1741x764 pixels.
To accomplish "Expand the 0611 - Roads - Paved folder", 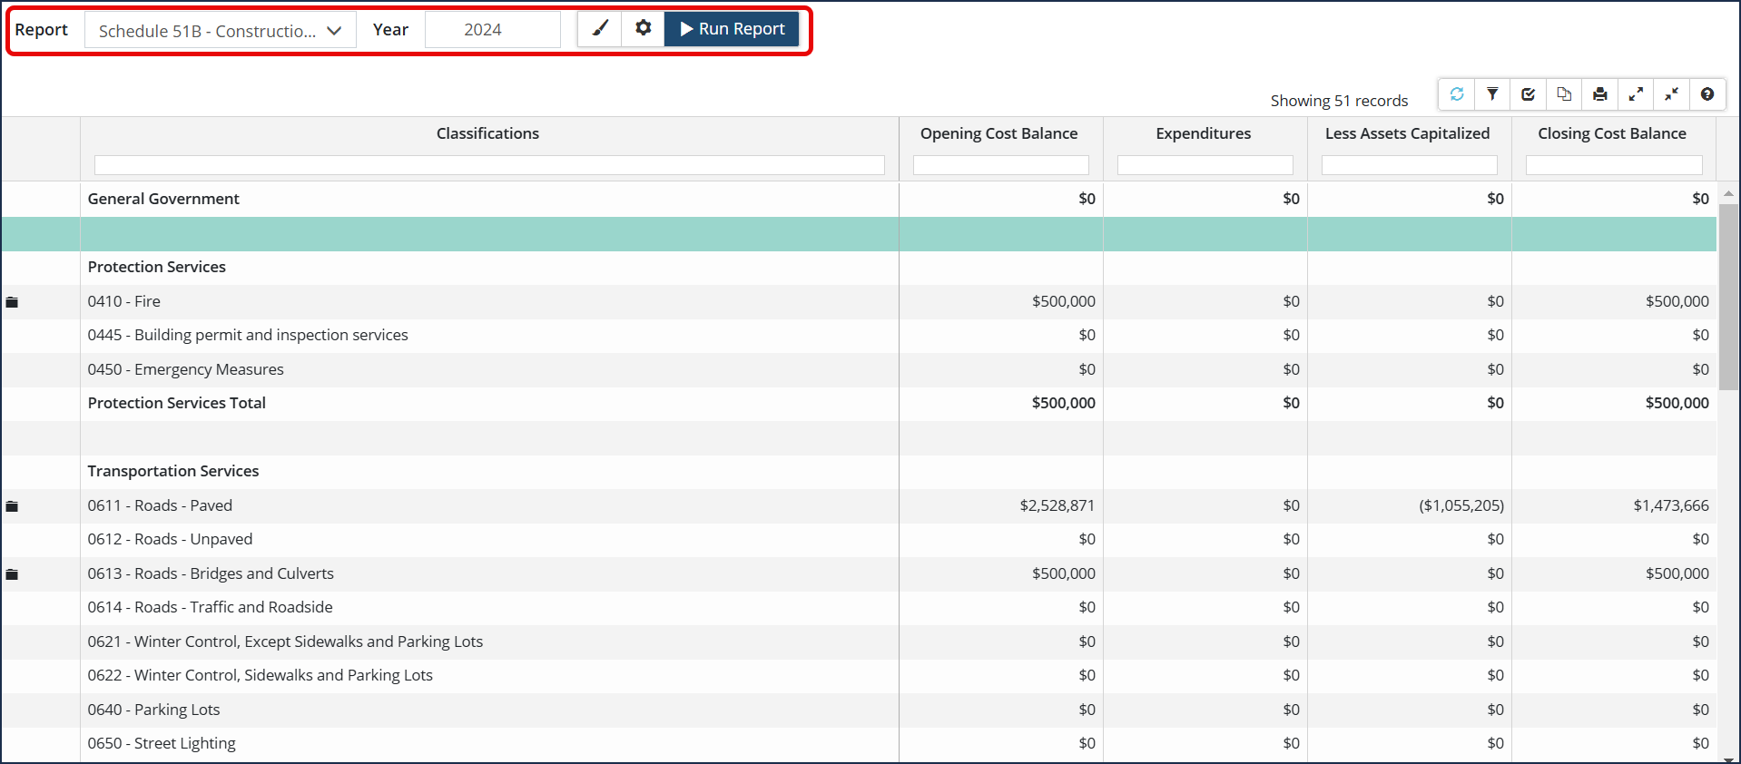I will tap(12, 506).
